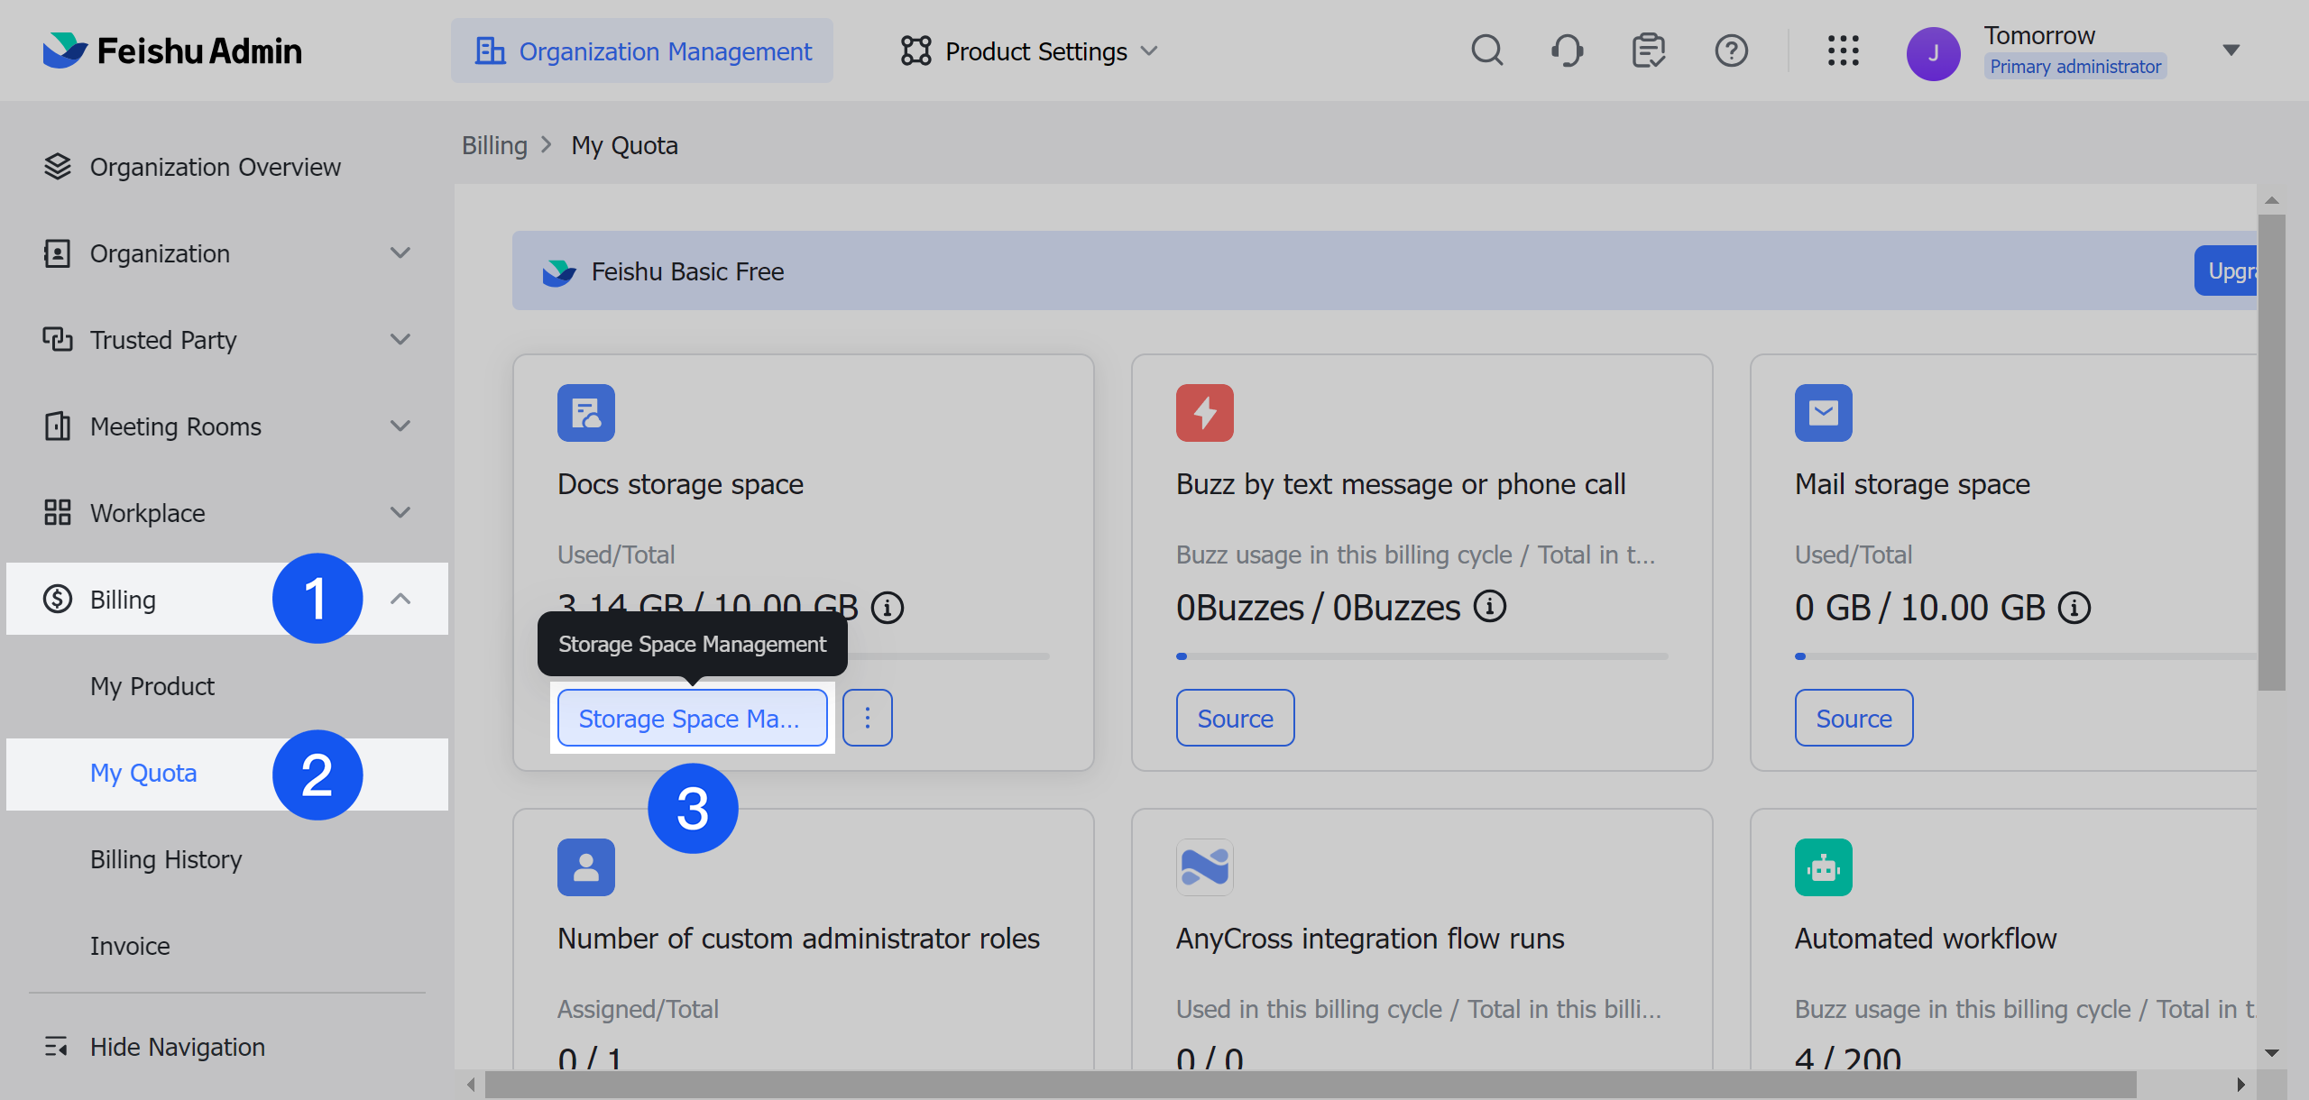Viewport: 2309px width, 1100px height.
Task: Click the Number of custom administrator roles title
Action: [x=798, y=939]
